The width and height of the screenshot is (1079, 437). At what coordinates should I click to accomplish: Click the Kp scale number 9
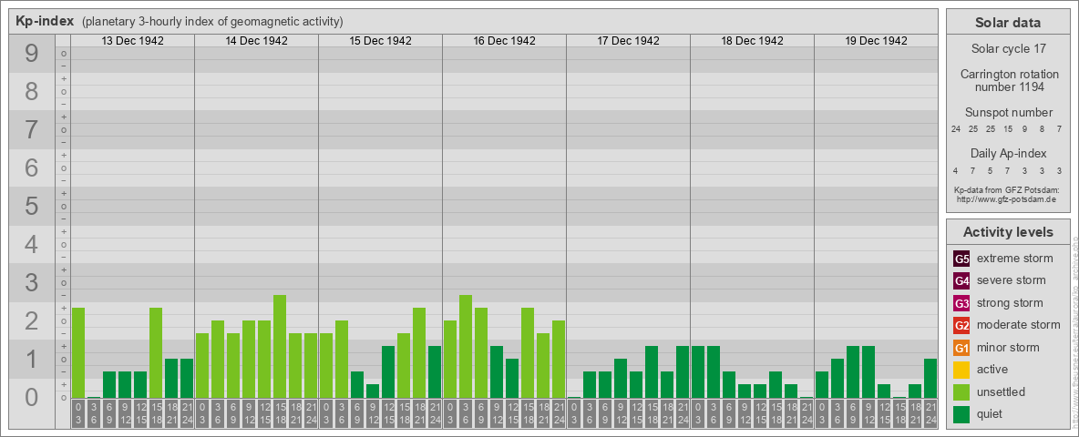[x=32, y=54]
